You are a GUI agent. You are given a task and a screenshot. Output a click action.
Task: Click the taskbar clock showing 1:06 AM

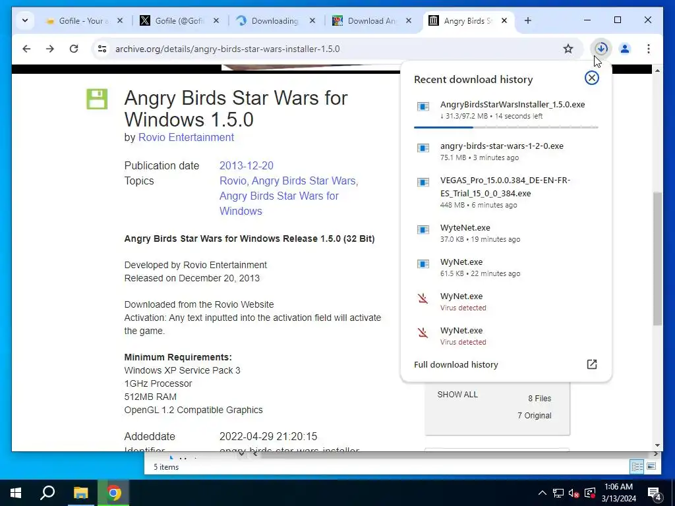click(x=618, y=493)
